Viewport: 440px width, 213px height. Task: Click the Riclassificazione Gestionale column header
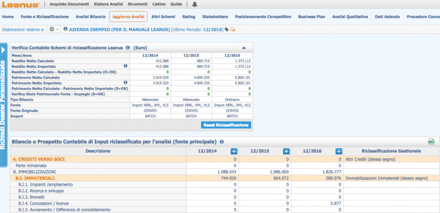(392, 151)
